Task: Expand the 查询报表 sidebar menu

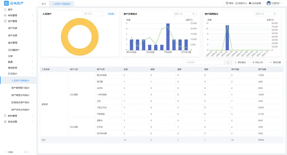Action: 18,68
